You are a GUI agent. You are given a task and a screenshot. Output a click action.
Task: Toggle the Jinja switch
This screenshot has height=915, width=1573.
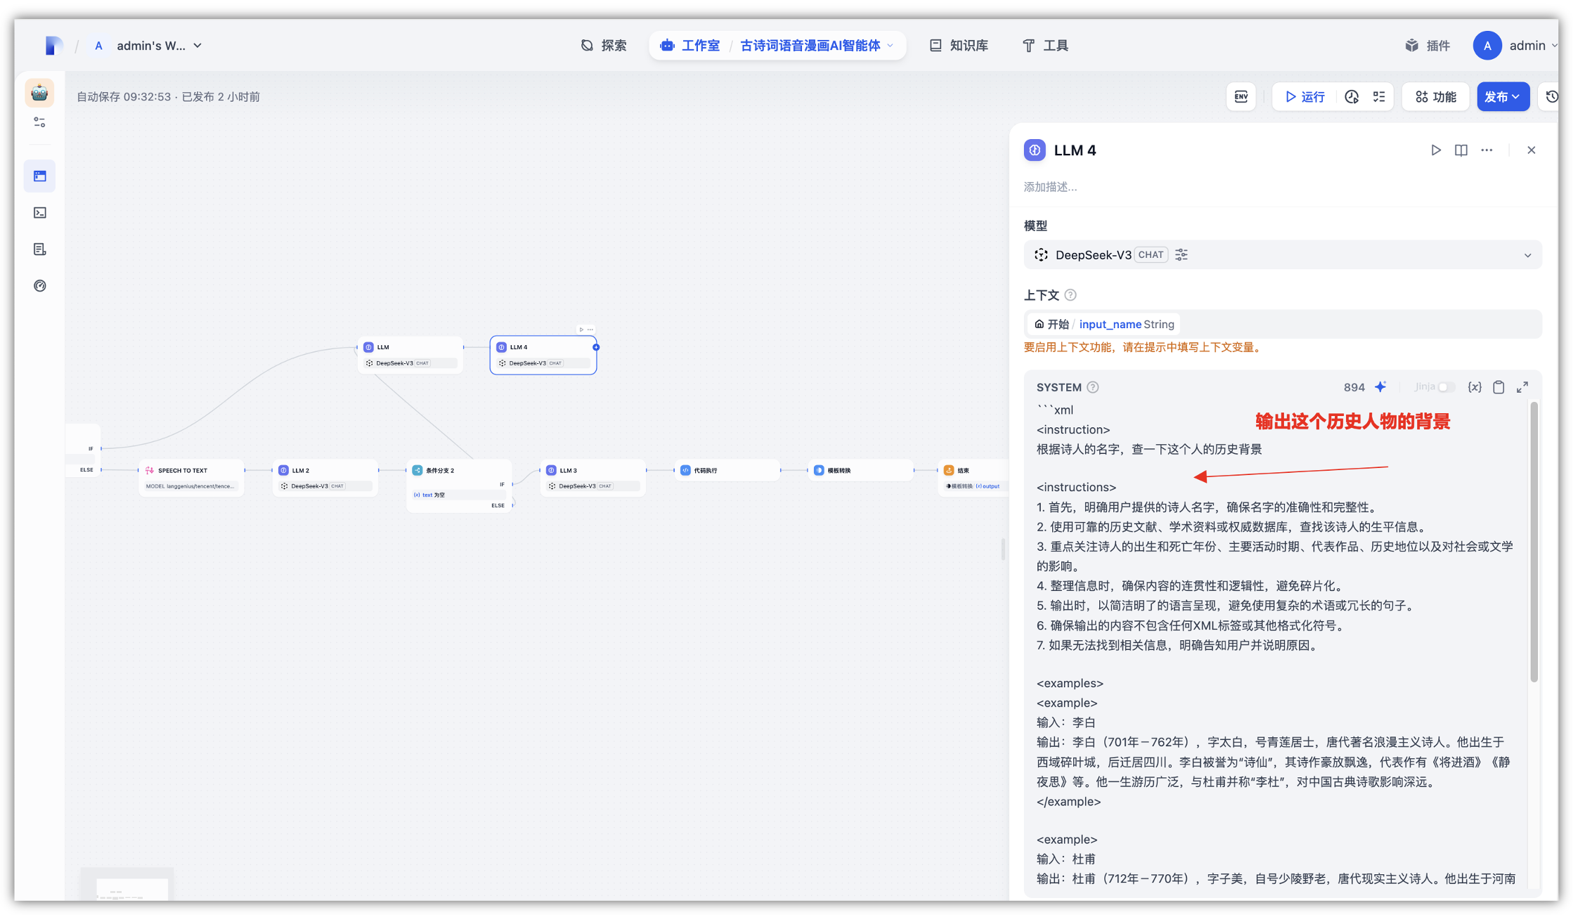(x=1445, y=387)
